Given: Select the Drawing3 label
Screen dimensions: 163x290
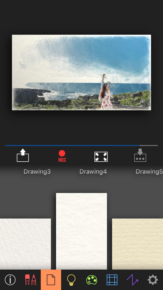Looking at the screenshot, I should (x=37, y=172).
